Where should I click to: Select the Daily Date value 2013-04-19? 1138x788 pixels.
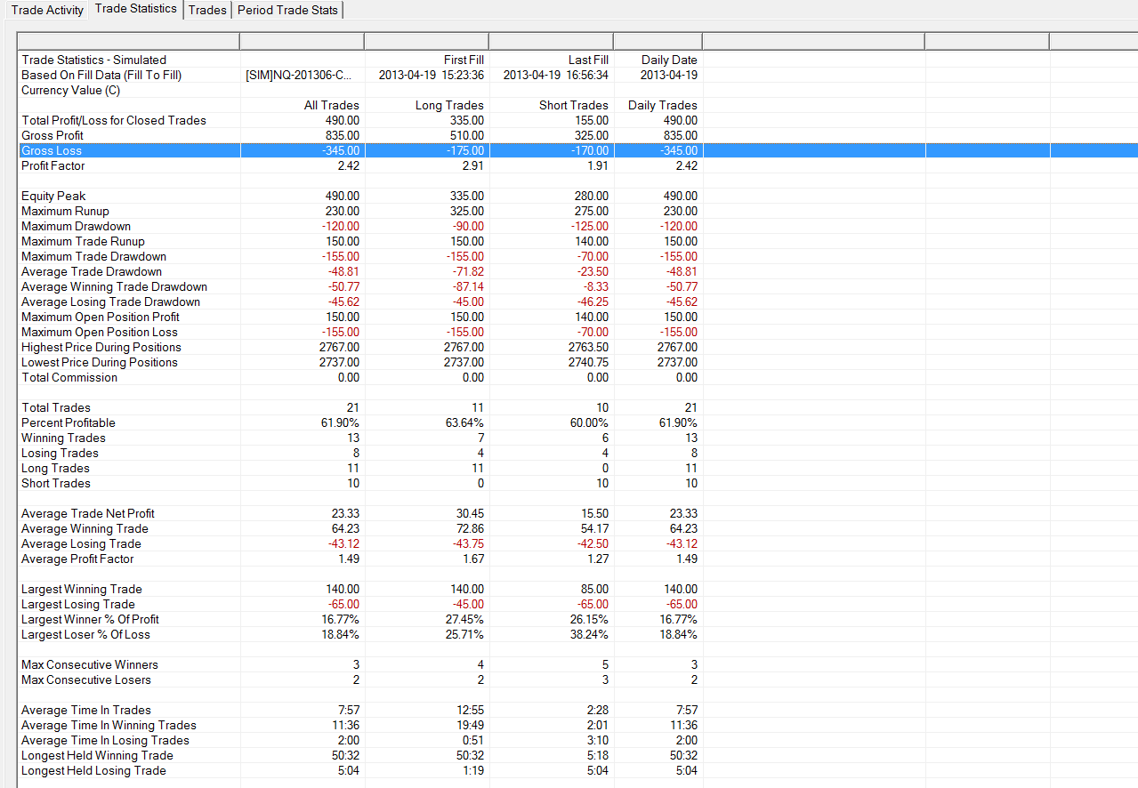point(669,76)
